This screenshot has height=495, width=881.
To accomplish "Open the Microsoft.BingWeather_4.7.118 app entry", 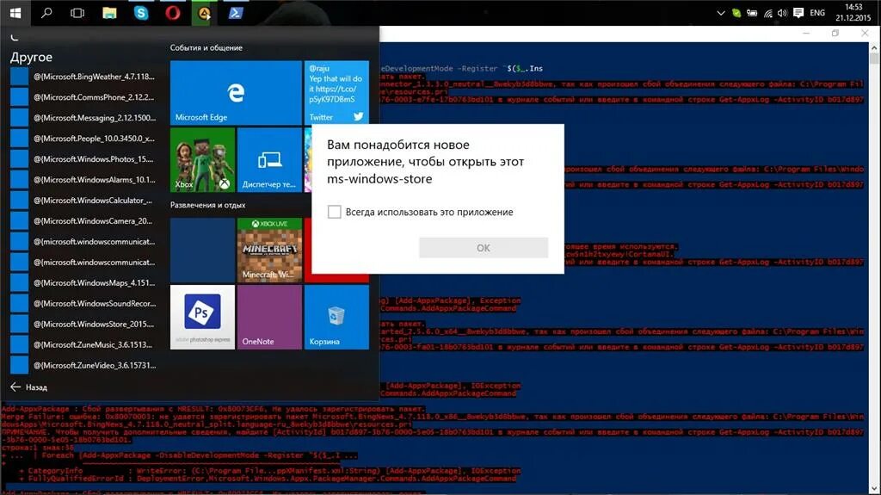I will click(x=83, y=77).
